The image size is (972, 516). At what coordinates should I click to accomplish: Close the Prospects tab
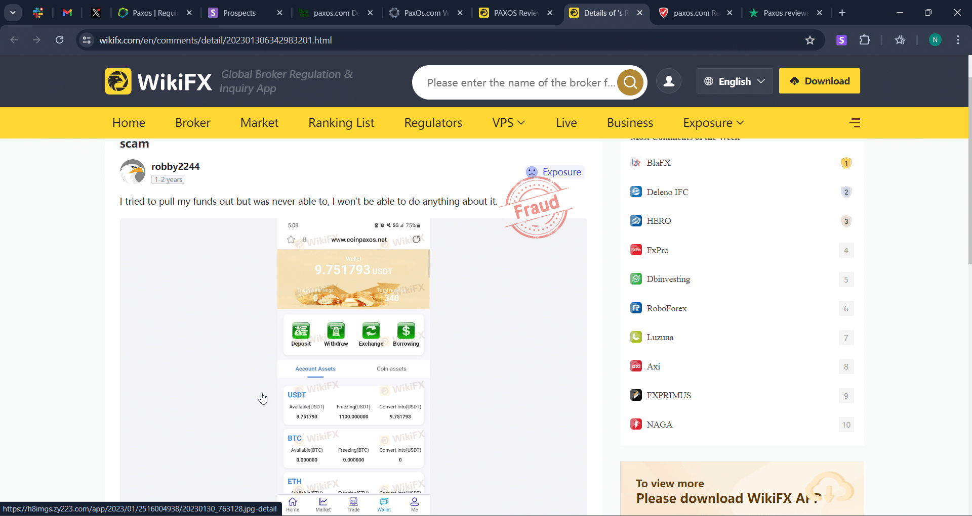279,13
